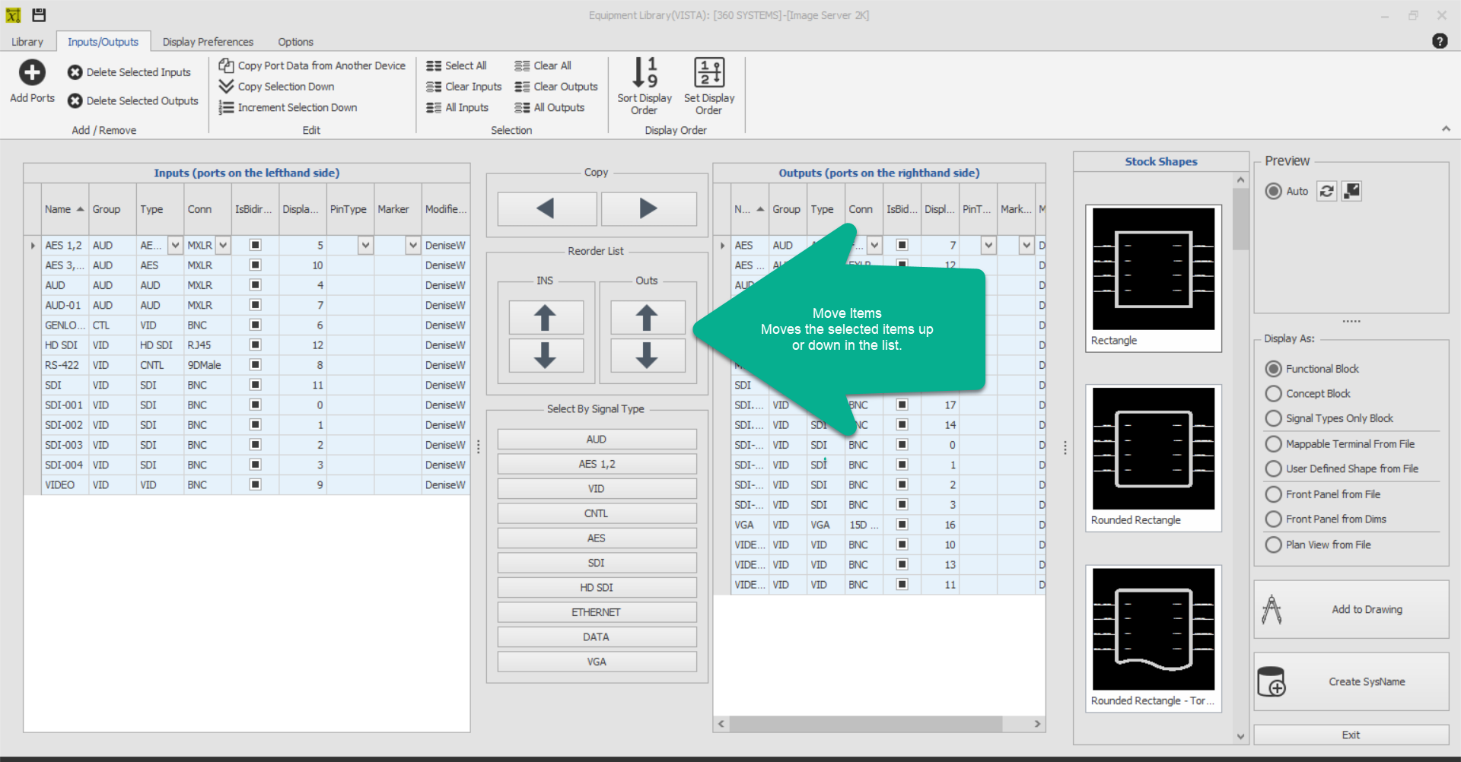
Task: Open PinType dropdown in outputs AES row
Action: click(x=988, y=245)
